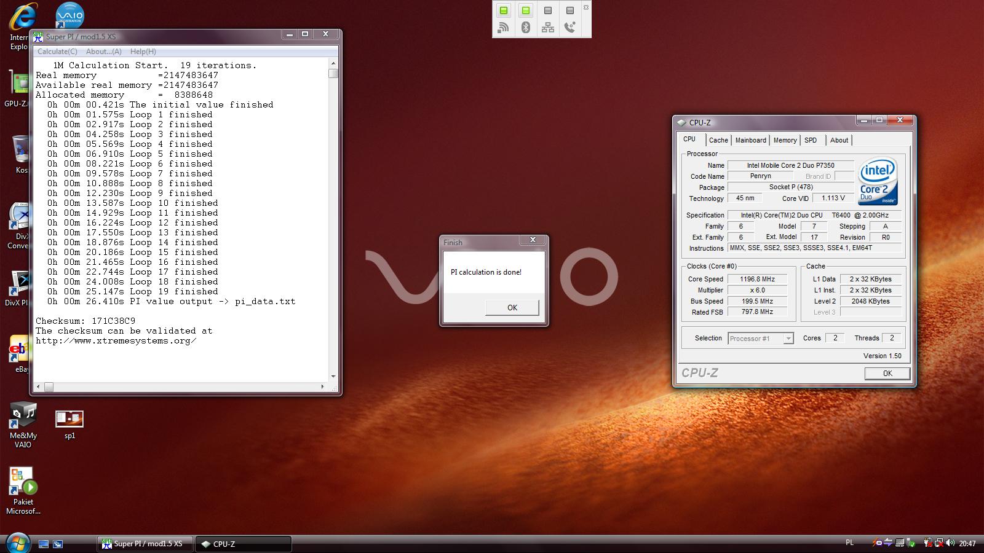Click the Intel Core 2 Duo logo
The height and width of the screenshot is (553, 984).
pos(878,182)
